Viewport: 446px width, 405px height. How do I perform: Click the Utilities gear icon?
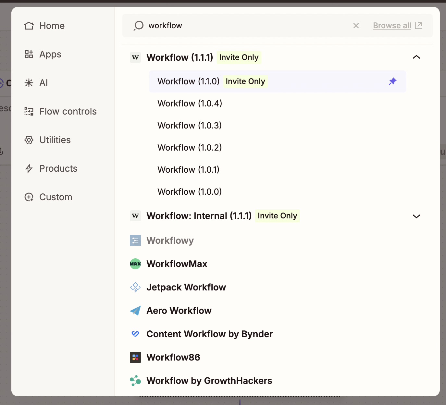tap(29, 140)
